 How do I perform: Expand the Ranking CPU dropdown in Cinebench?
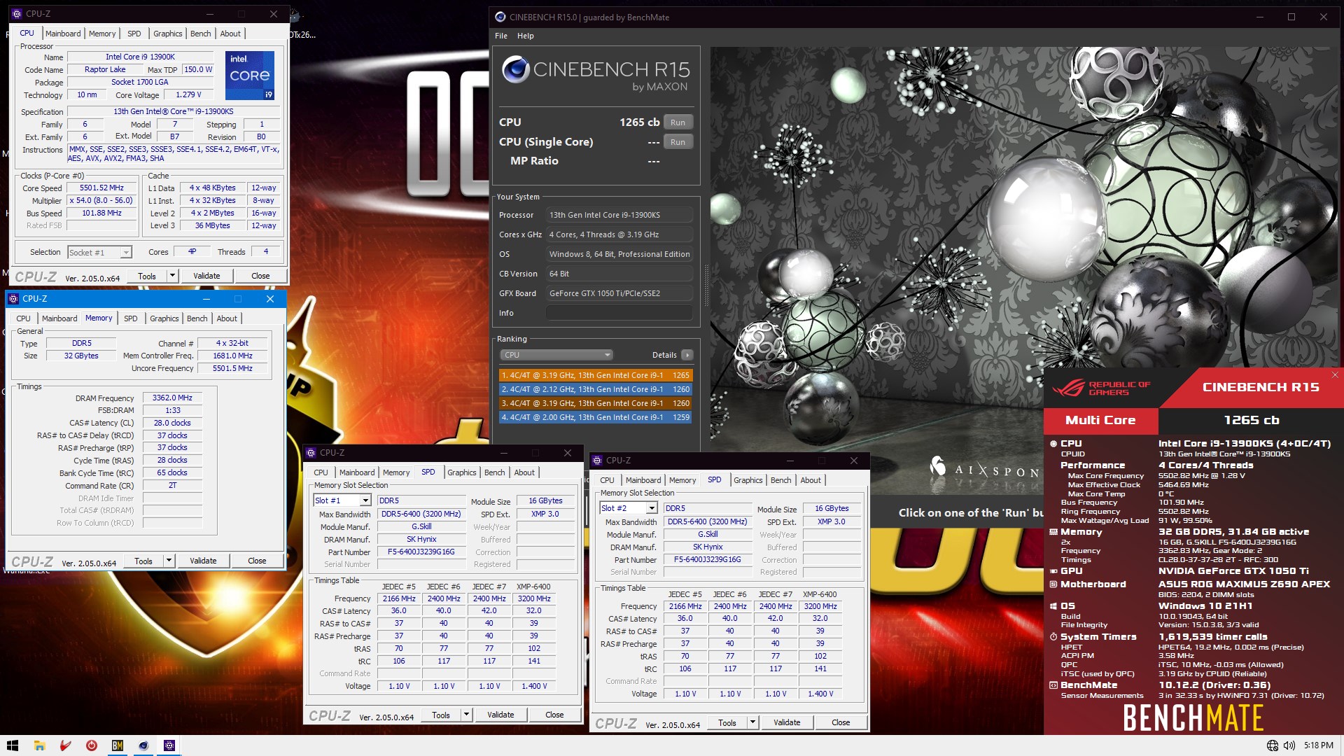pos(556,355)
